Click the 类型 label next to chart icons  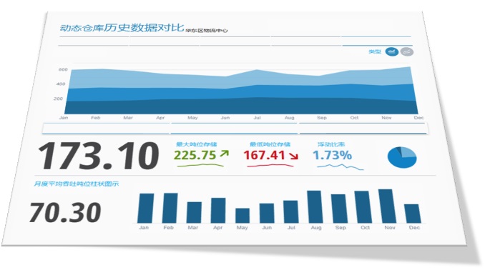click(375, 51)
